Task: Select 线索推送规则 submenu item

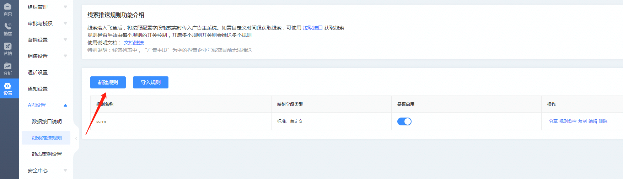Action: (x=47, y=138)
